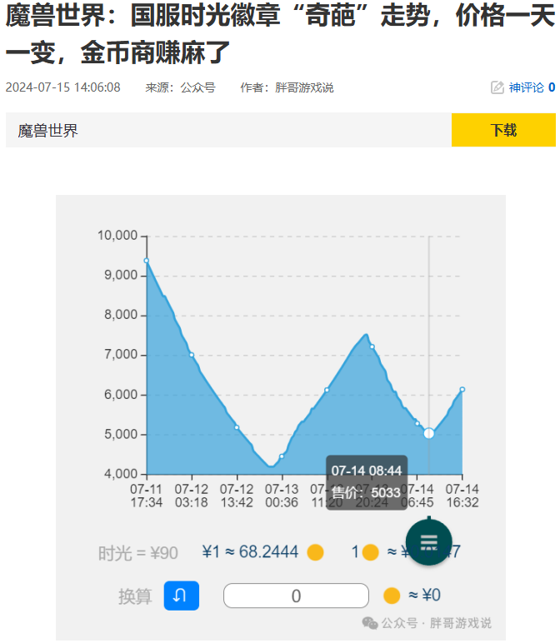The height and width of the screenshot is (643, 560).
Task: Tap the dark green floating menu button
Action: click(428, 541)
